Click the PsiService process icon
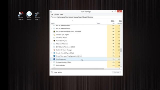This screenshot has width=160, height=90. (54, 44)
